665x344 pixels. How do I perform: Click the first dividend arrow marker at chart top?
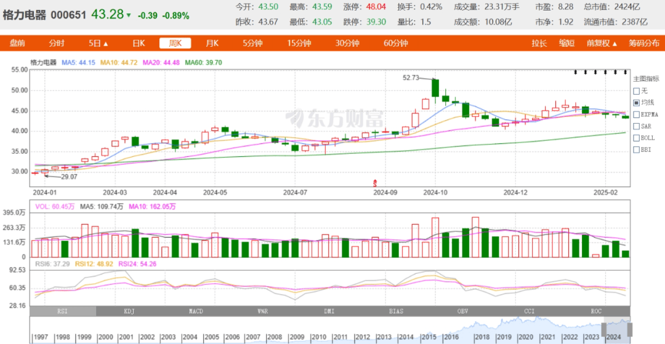coord(576,73)
